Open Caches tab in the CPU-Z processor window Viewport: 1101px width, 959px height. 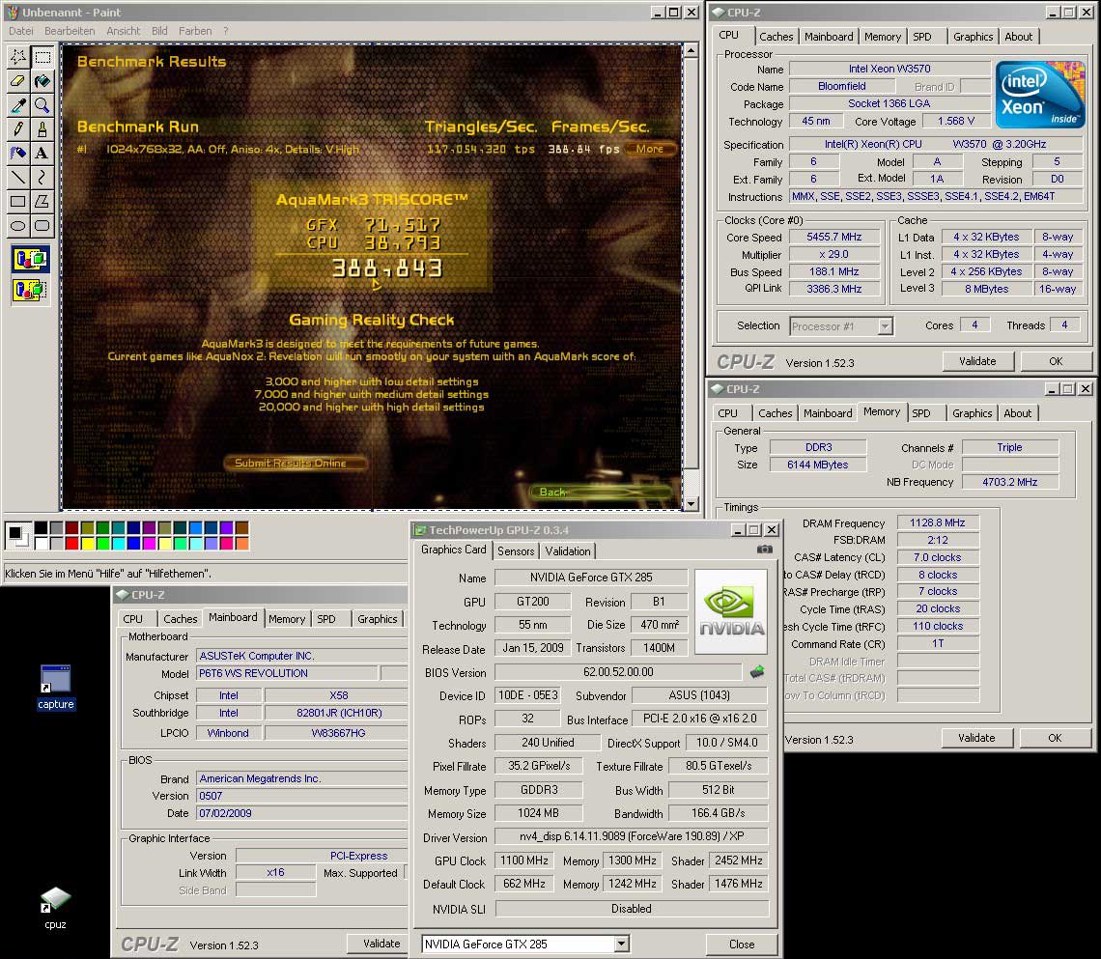776,37
